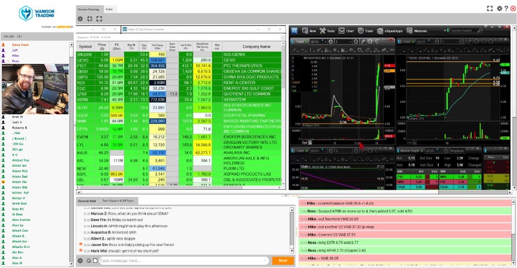Click the chat Q question icon
517x268 pixels.
[x=89, y=260]
